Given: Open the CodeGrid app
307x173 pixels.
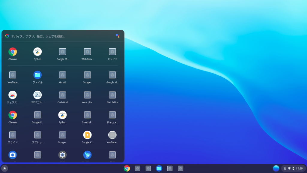Looking at the screenshot, I should click(x=62, y=93).
